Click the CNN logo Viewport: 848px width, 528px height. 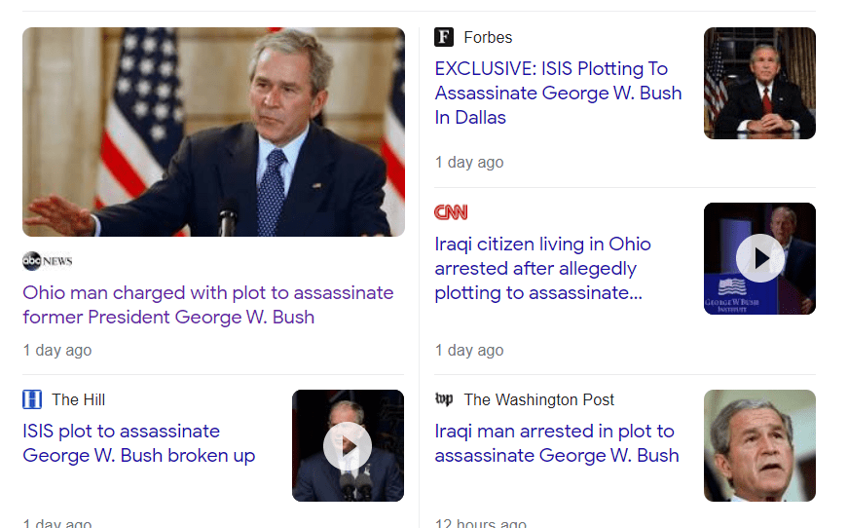[451, 212]
